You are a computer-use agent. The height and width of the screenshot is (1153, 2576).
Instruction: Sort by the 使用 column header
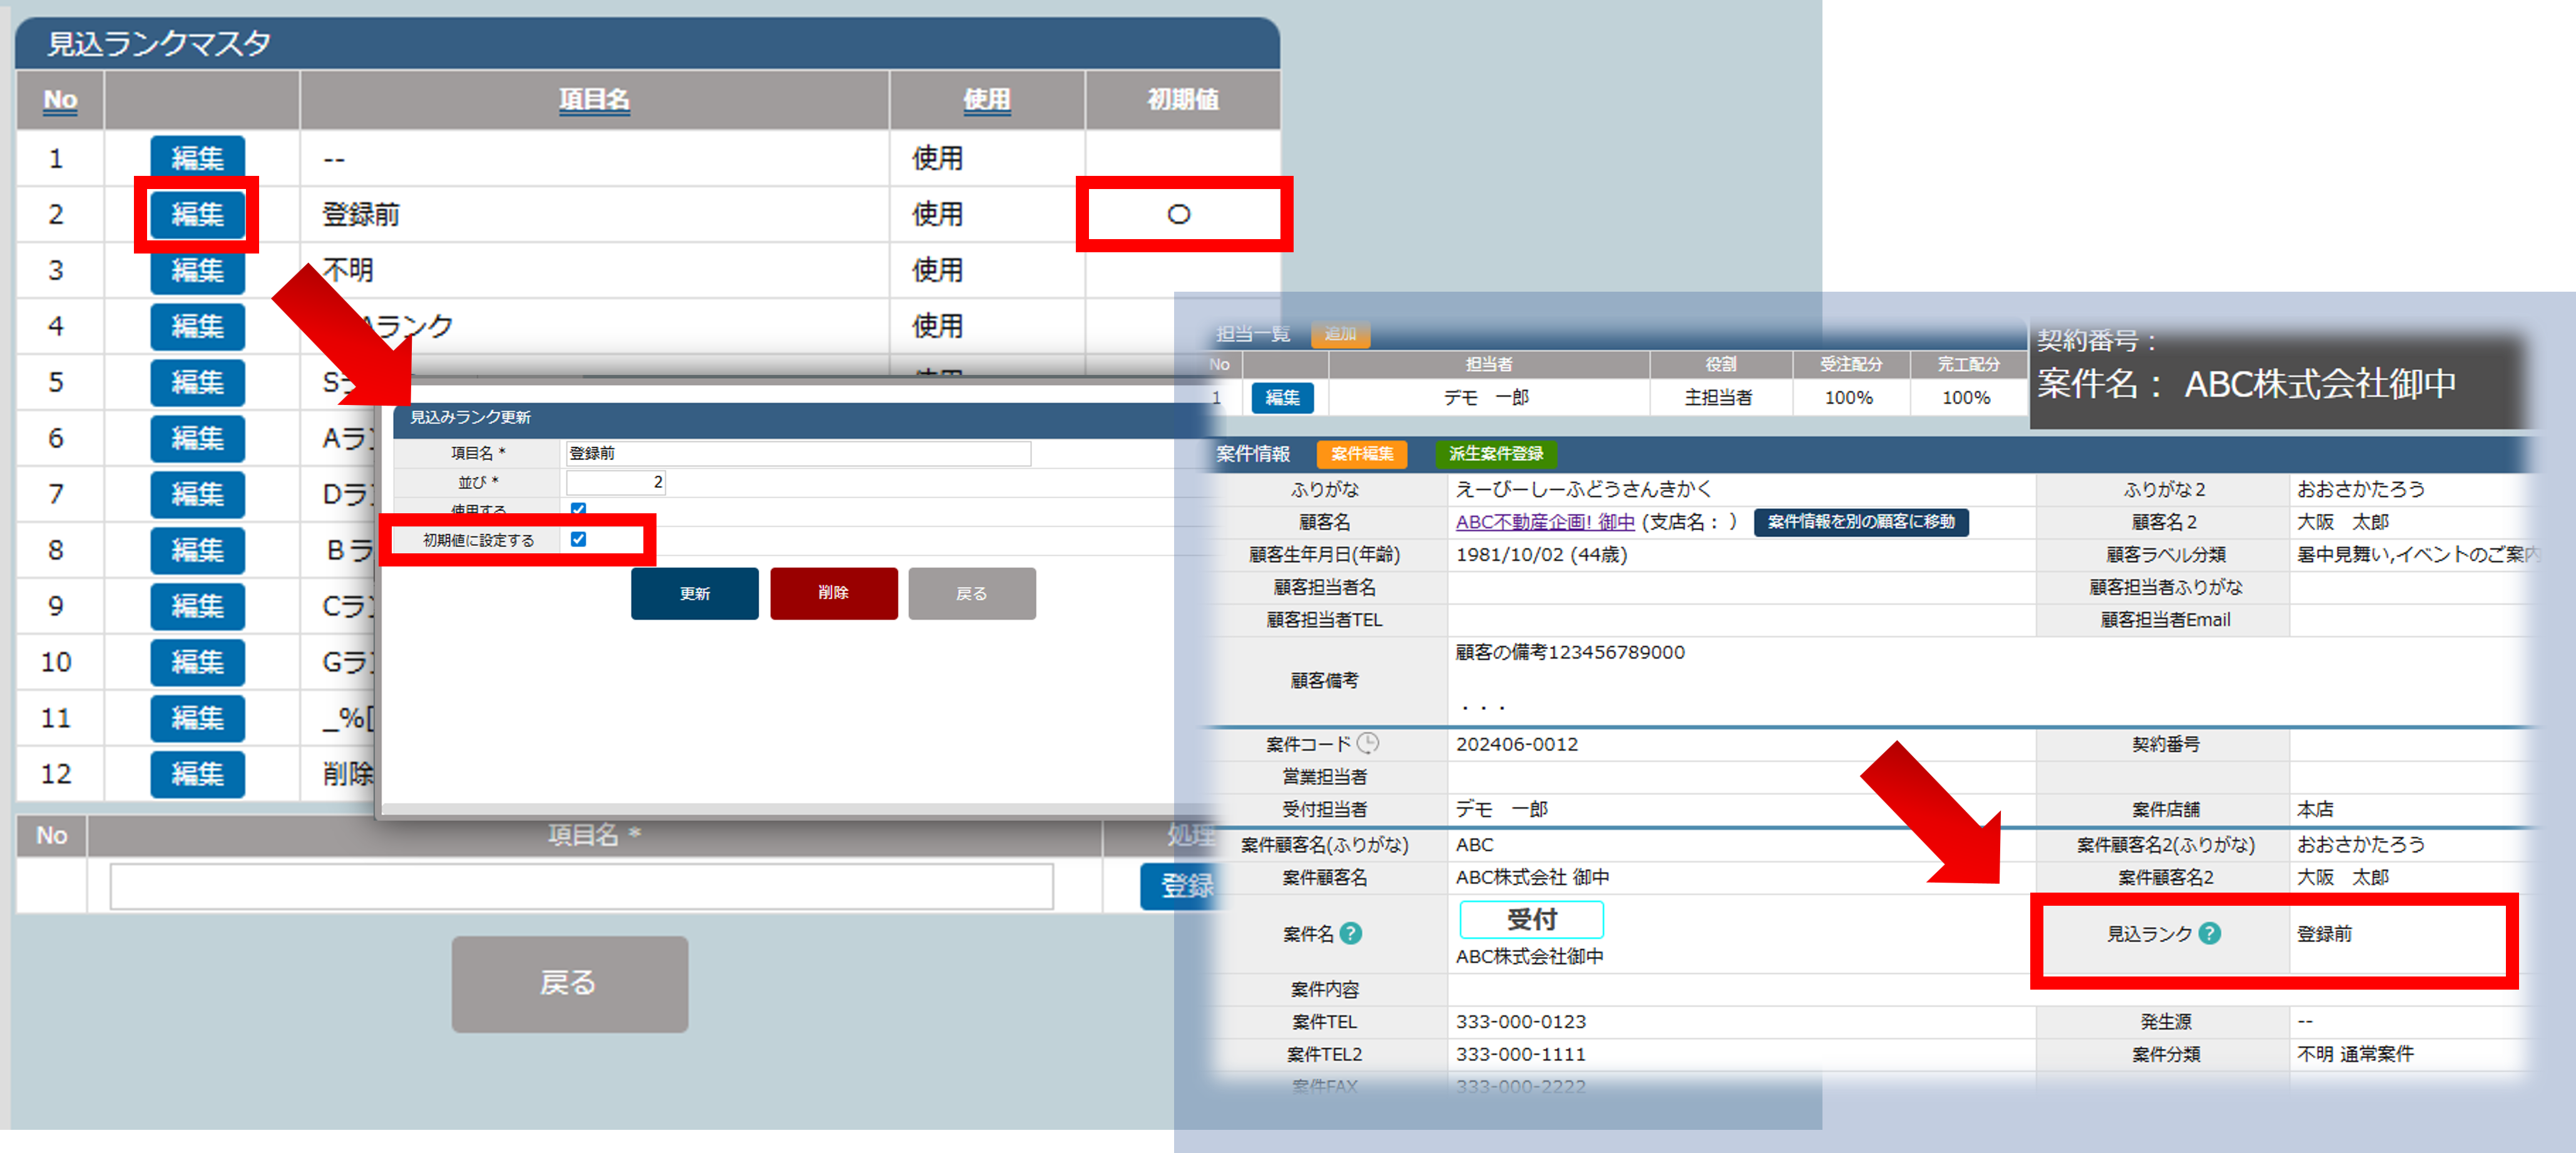(x=986, y=99)
